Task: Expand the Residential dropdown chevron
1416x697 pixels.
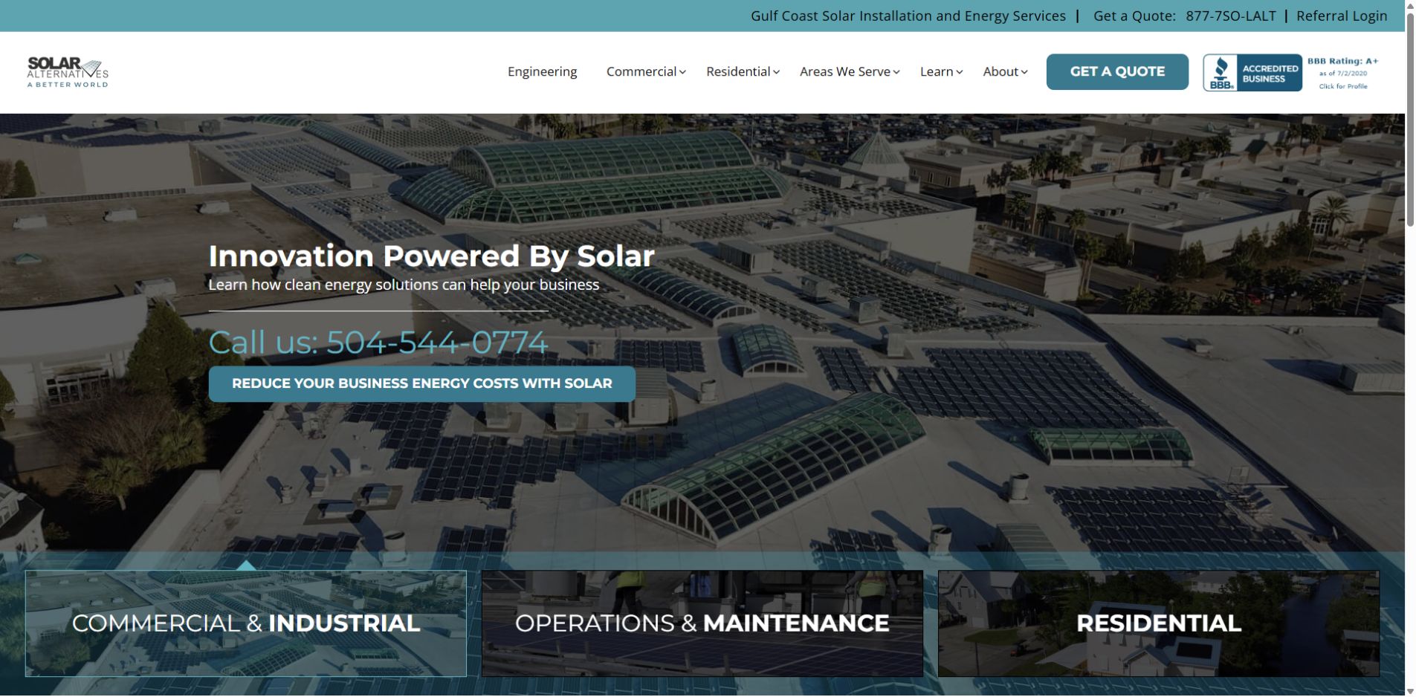Action: point(776,72)
